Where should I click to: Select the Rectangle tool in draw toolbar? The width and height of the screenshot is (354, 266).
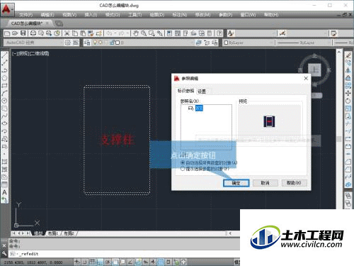[x=4, y=86]
